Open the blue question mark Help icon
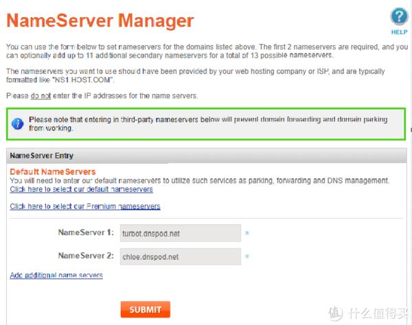This screenshot has height=325, width=412. pyautogui.click(x=399, y=16)
